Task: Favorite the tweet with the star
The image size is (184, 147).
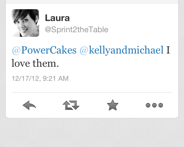Action: (x=112, y=105)
